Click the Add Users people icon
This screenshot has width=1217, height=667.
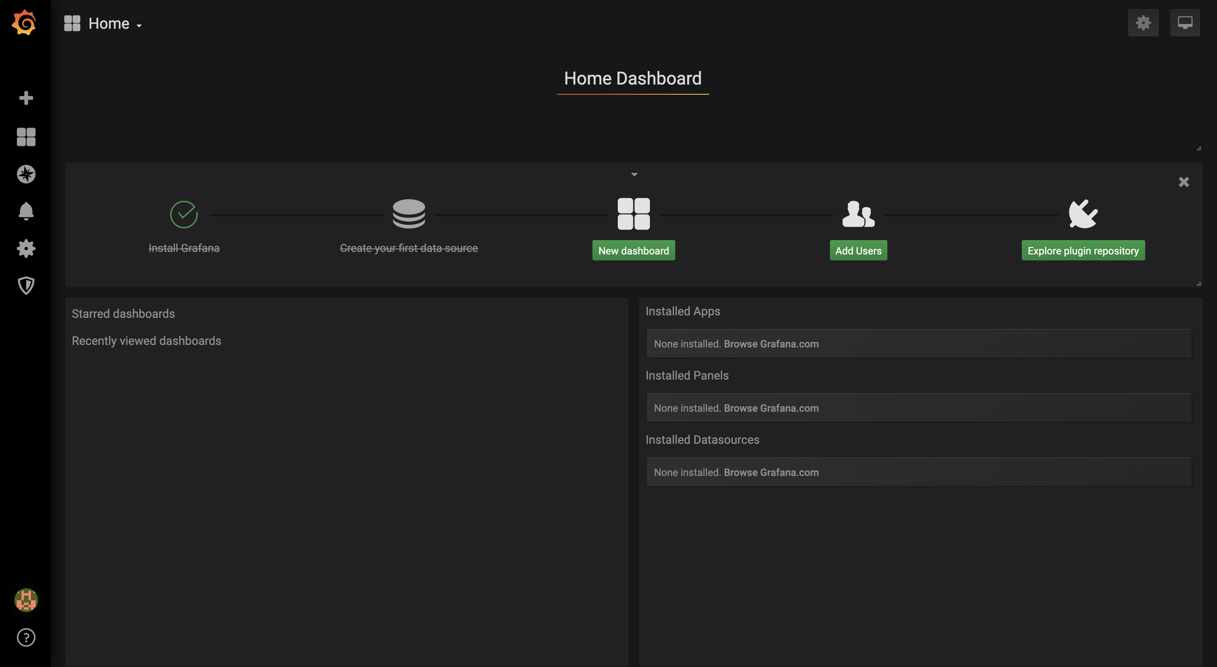tap(858, 213)
